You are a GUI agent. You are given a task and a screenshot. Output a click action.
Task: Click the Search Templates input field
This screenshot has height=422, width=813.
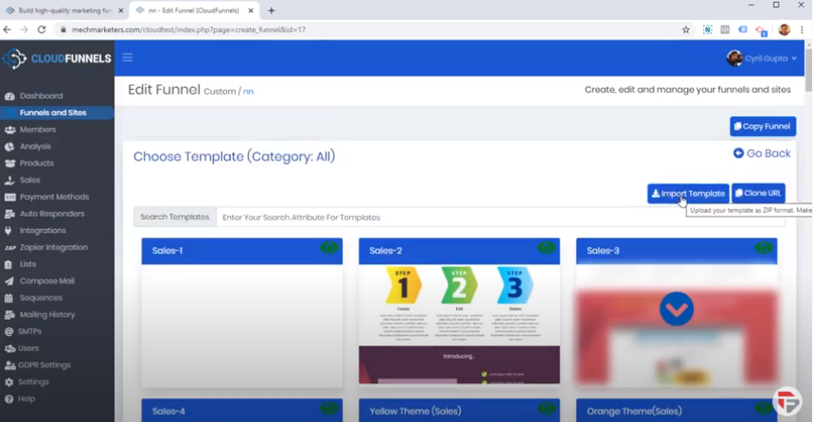[x=500, y=218]
